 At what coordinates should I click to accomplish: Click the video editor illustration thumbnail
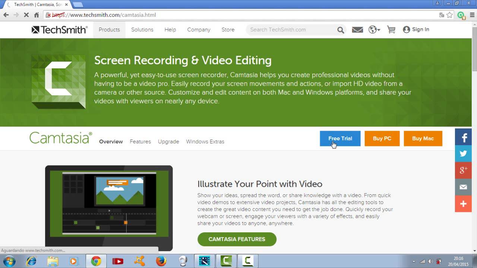tap(109, 208)
